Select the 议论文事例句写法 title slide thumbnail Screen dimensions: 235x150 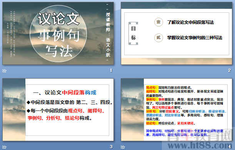tap(58, 33)
